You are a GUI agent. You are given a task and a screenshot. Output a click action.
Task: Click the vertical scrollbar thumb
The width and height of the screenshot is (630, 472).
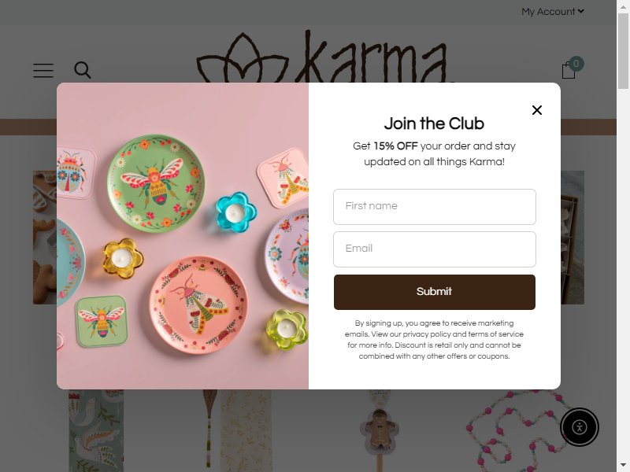click(623, 50)
